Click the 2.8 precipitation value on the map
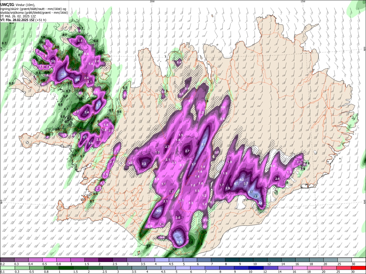 coord(277,179)
